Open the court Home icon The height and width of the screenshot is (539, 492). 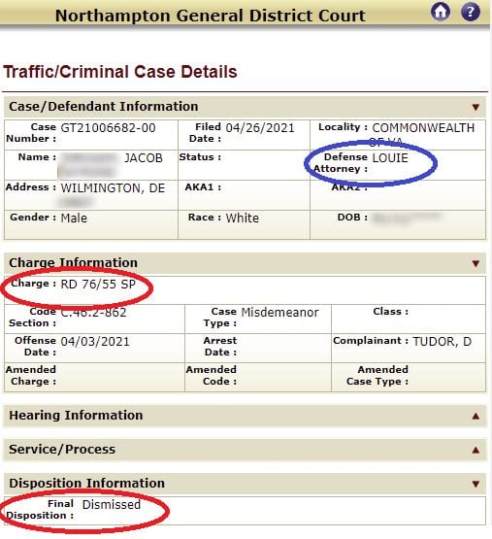point(441,12)
